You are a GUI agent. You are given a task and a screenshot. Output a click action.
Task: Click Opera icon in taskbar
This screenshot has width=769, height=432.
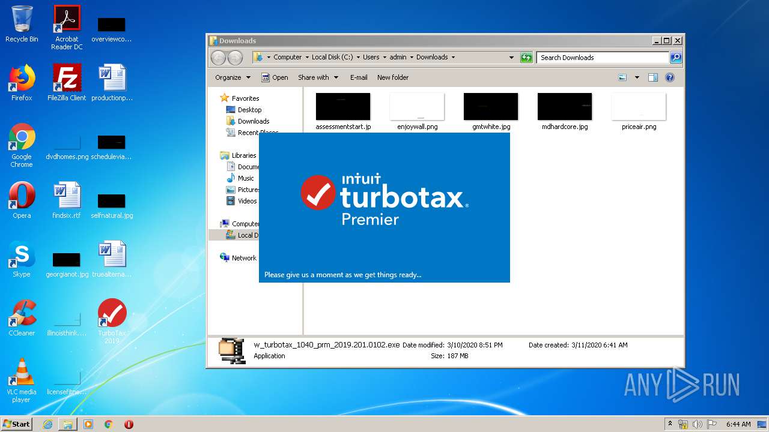tap(129, 424)
